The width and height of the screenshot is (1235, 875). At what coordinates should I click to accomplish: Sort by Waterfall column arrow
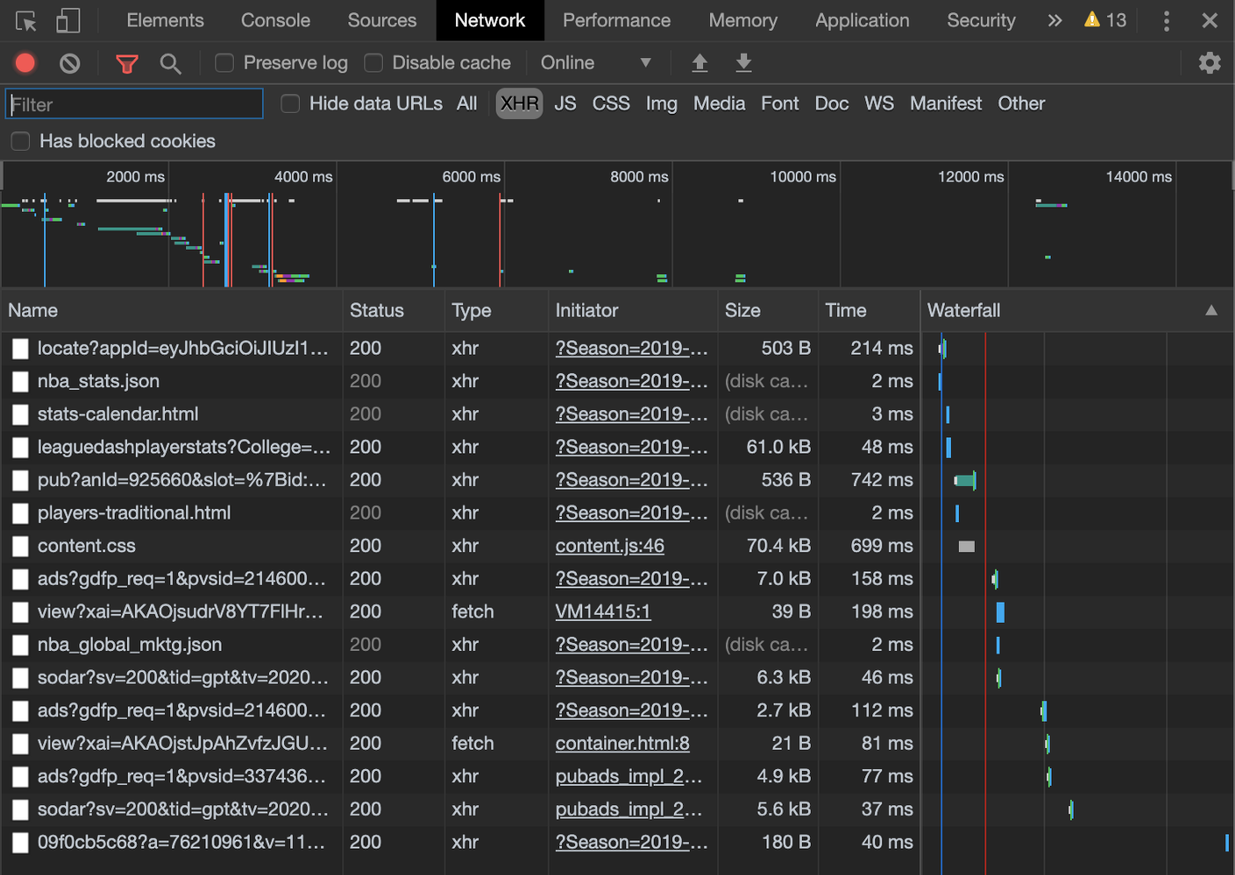[1211, 310]
